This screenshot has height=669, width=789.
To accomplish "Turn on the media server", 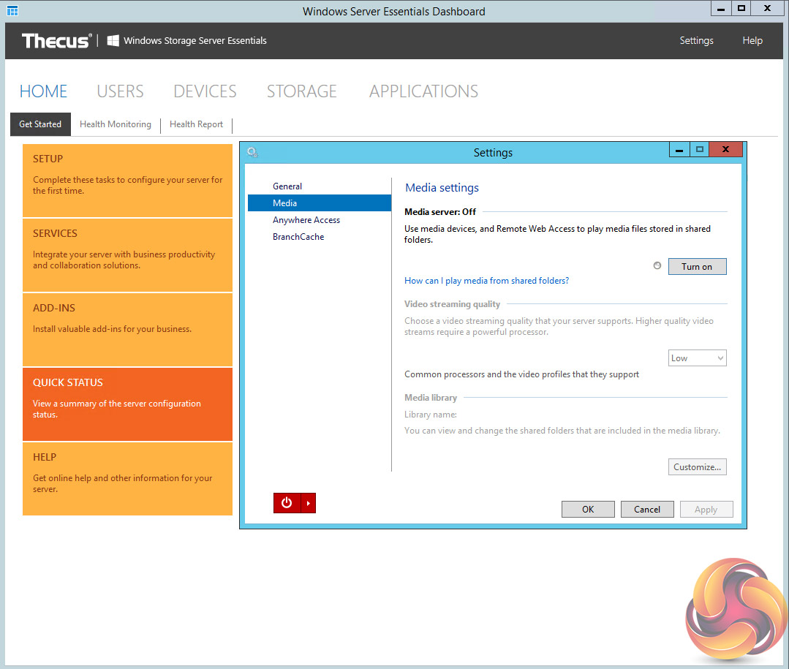I will click(697, 267).
